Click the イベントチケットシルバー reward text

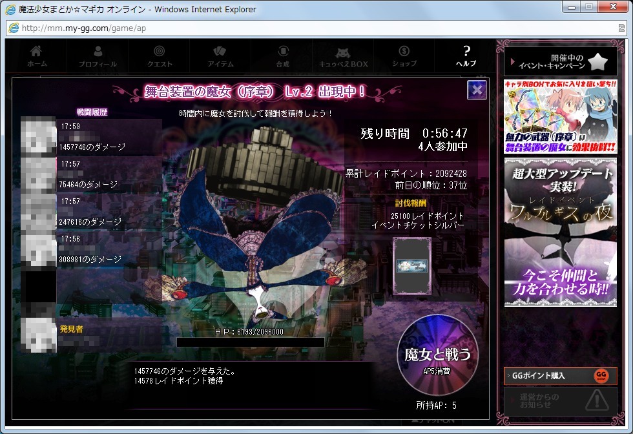tap(418, 225)
